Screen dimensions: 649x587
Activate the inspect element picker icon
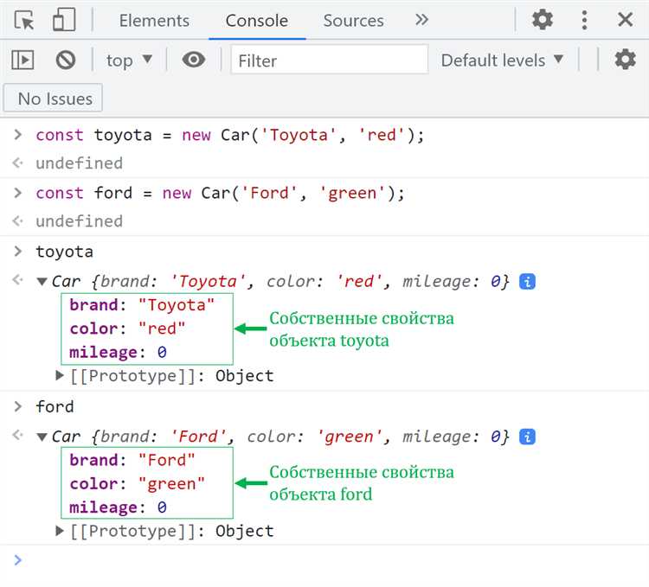(x=24, y=20)
